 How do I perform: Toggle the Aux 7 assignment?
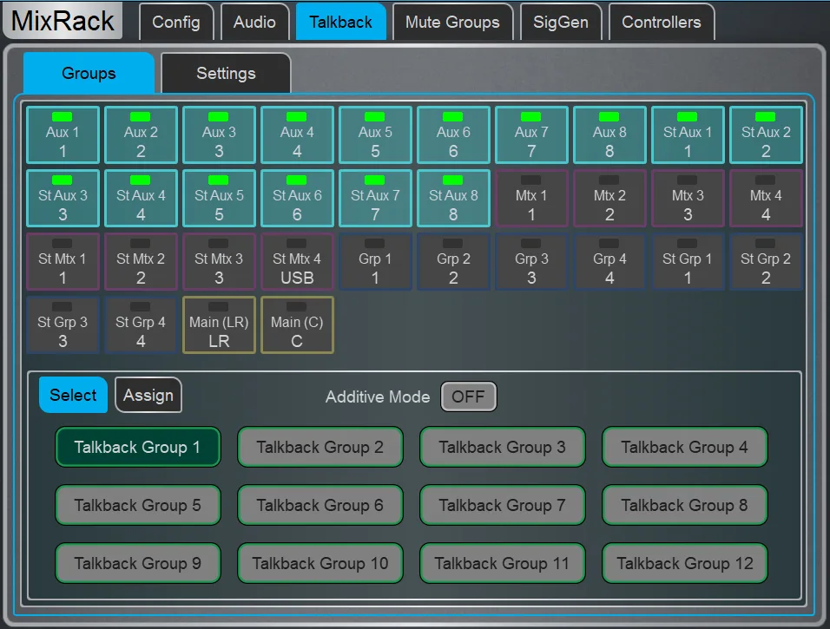coord(531,134)
